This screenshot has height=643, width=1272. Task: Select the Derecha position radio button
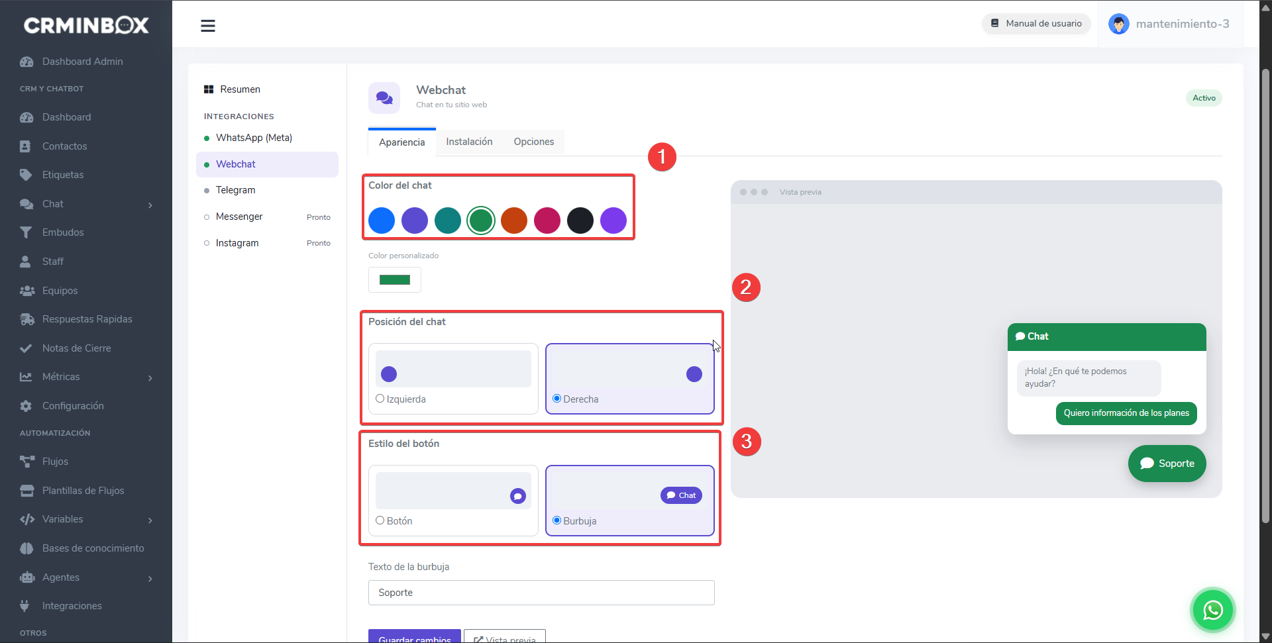pyautogui.click(x=556, y=399)
